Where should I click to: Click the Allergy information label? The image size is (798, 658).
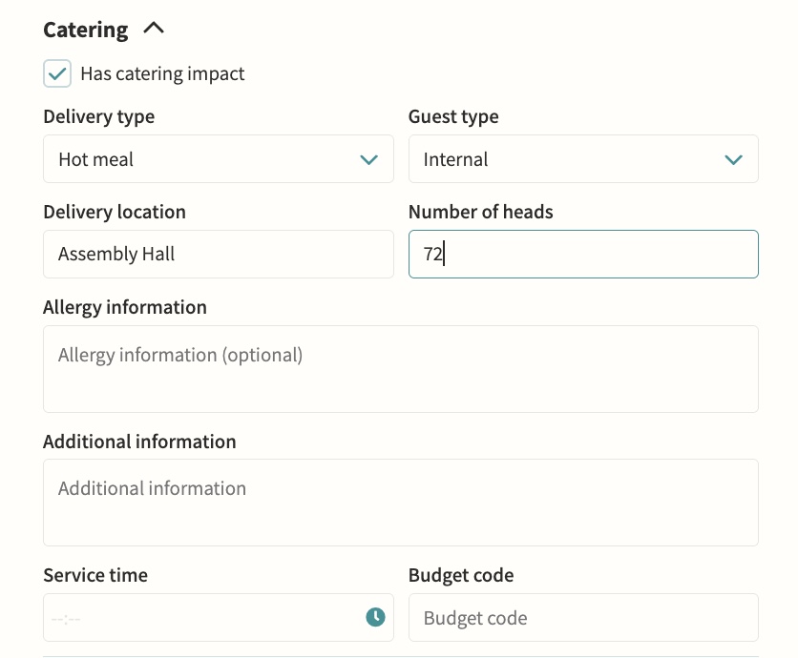pyautogui.click(x=125, y=307)
